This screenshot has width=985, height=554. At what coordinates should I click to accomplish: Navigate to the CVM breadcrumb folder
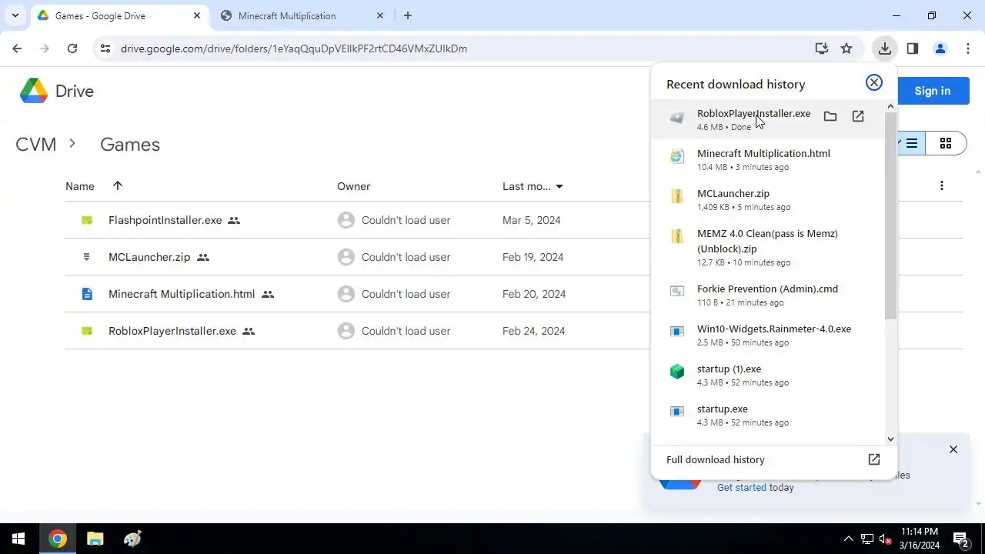35,145
